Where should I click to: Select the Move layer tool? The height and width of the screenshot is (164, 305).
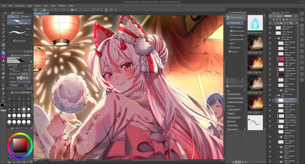[x=3, y=28]
